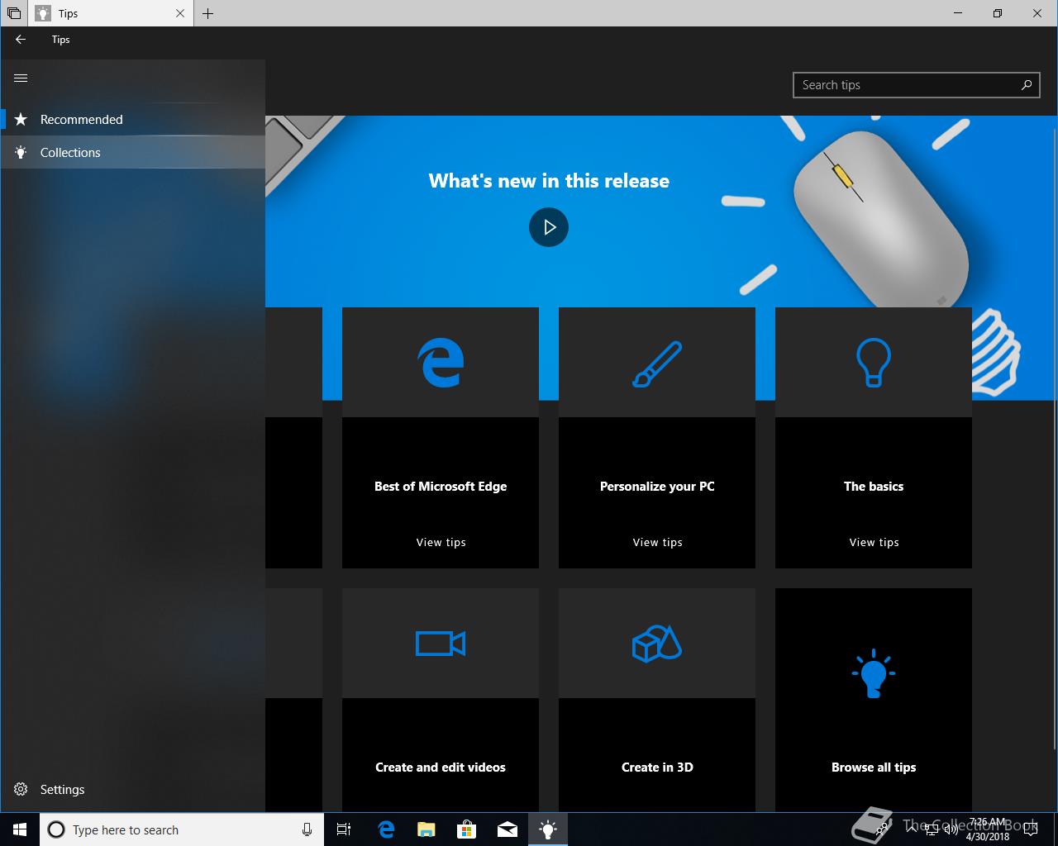Select the Tips tab in title bar
This screenshot has width=1058, height=846.
point(111,13)
